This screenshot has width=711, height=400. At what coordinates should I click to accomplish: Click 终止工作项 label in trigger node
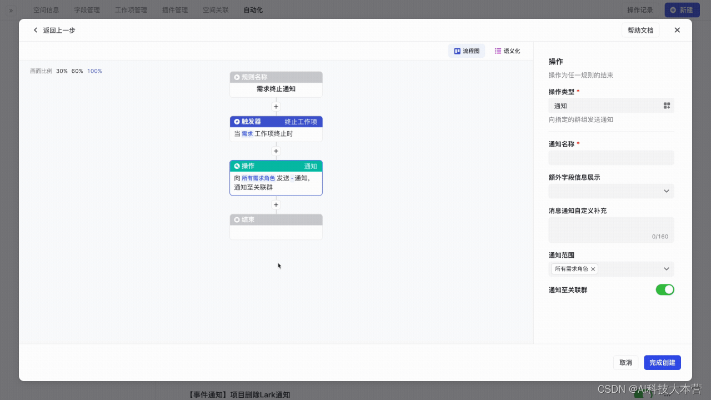301,122
